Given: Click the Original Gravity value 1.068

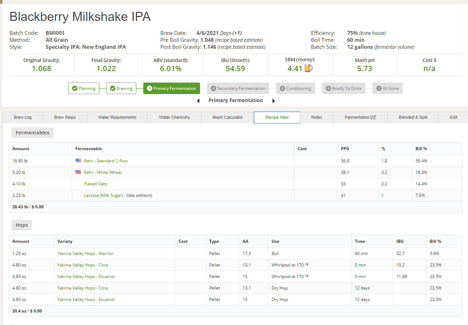Looking at the screenshot, I should [41, 69].
